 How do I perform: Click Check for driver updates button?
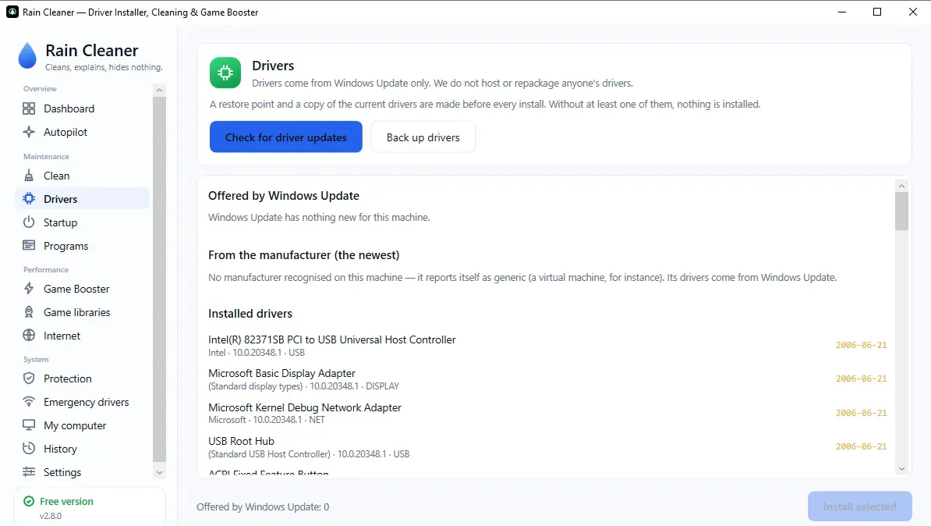[285, 137]
